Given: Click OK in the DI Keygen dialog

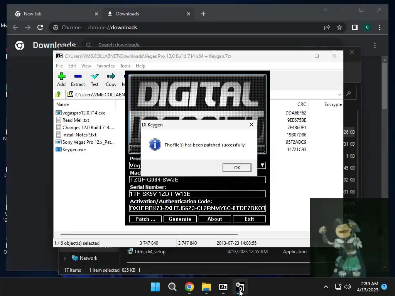Looking at the screenshot, I should pyautogui.click(x=237, y=168).
